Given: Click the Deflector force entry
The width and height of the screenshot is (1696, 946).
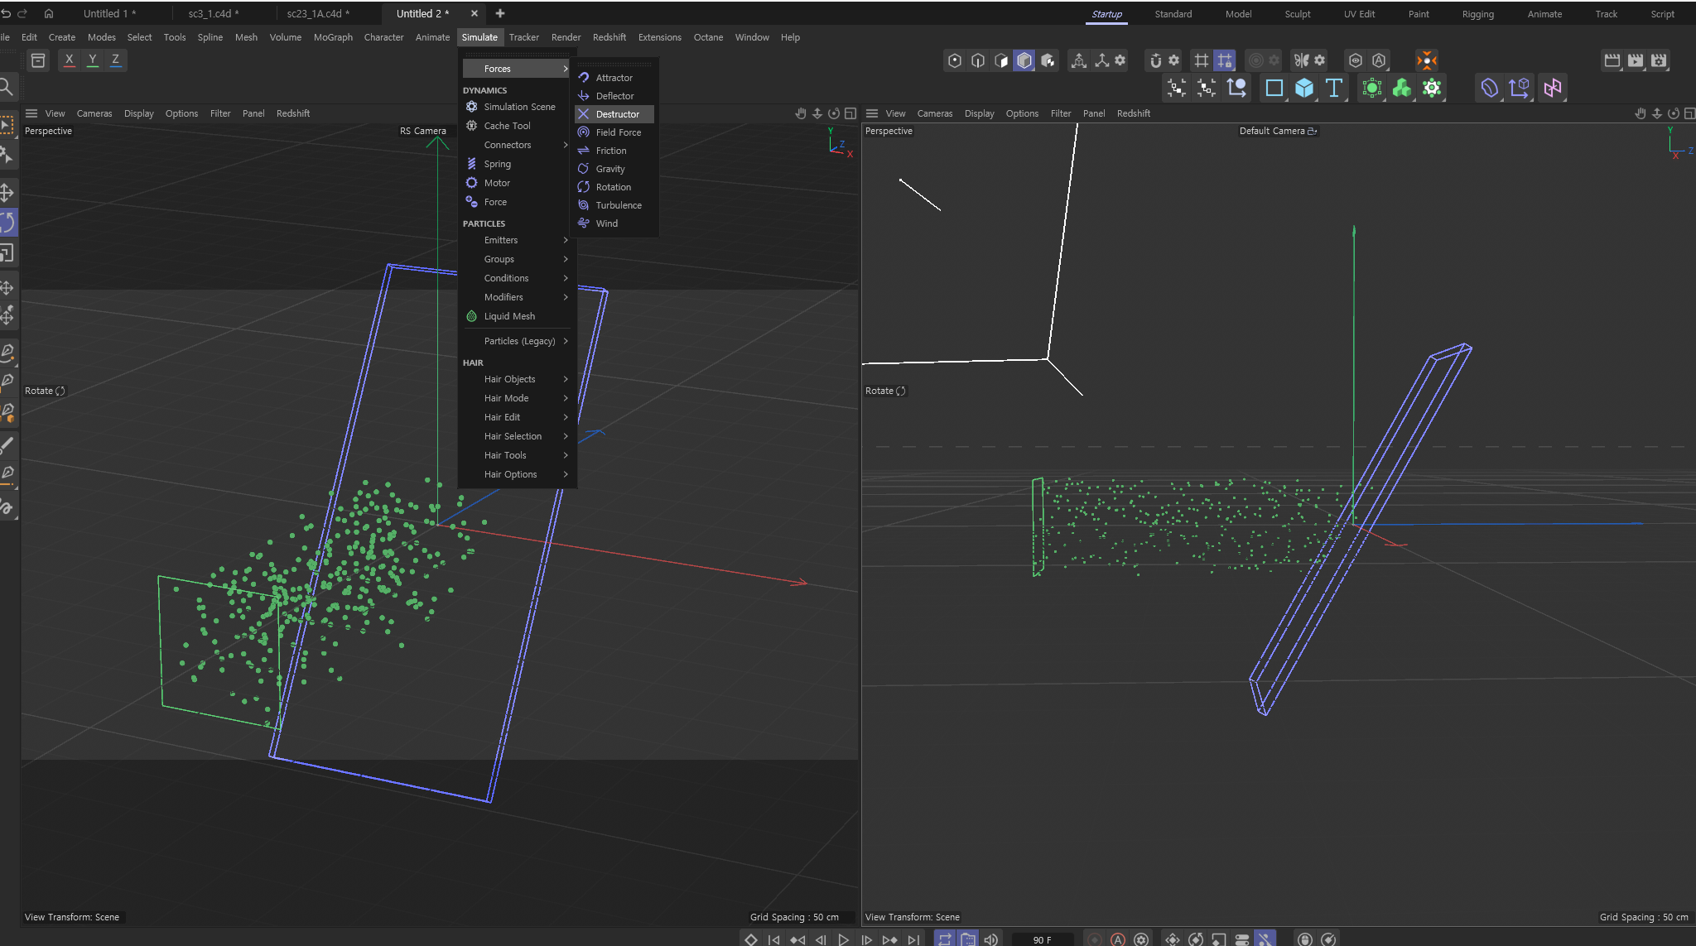Looking at the screenshot, I should (614, 96).
